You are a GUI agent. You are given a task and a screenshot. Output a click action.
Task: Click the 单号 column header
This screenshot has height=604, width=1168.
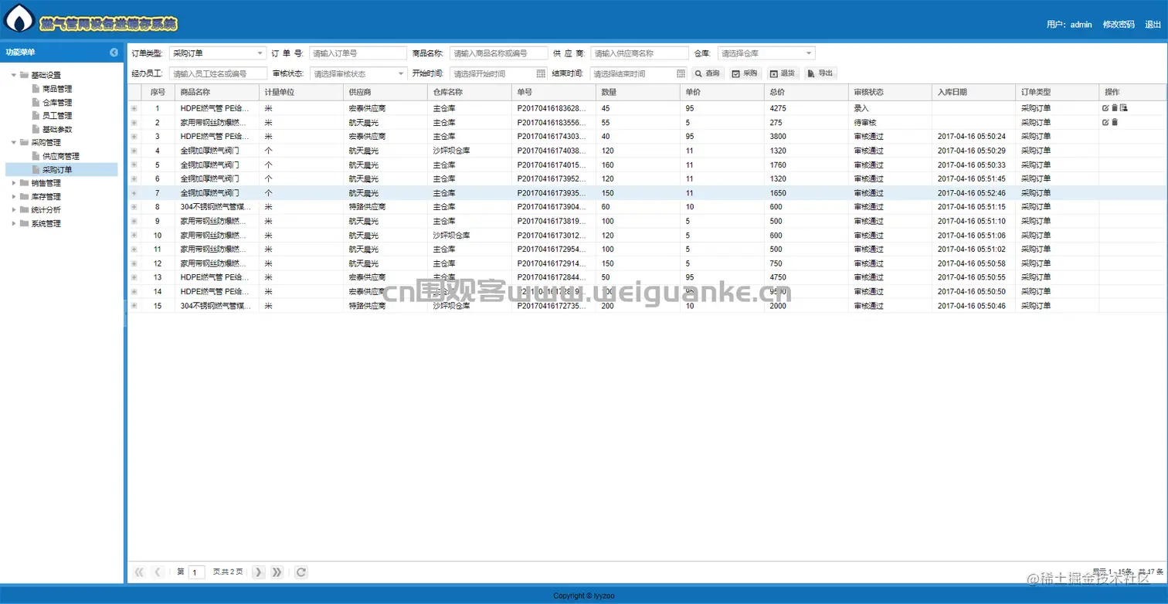click(553, 91)
